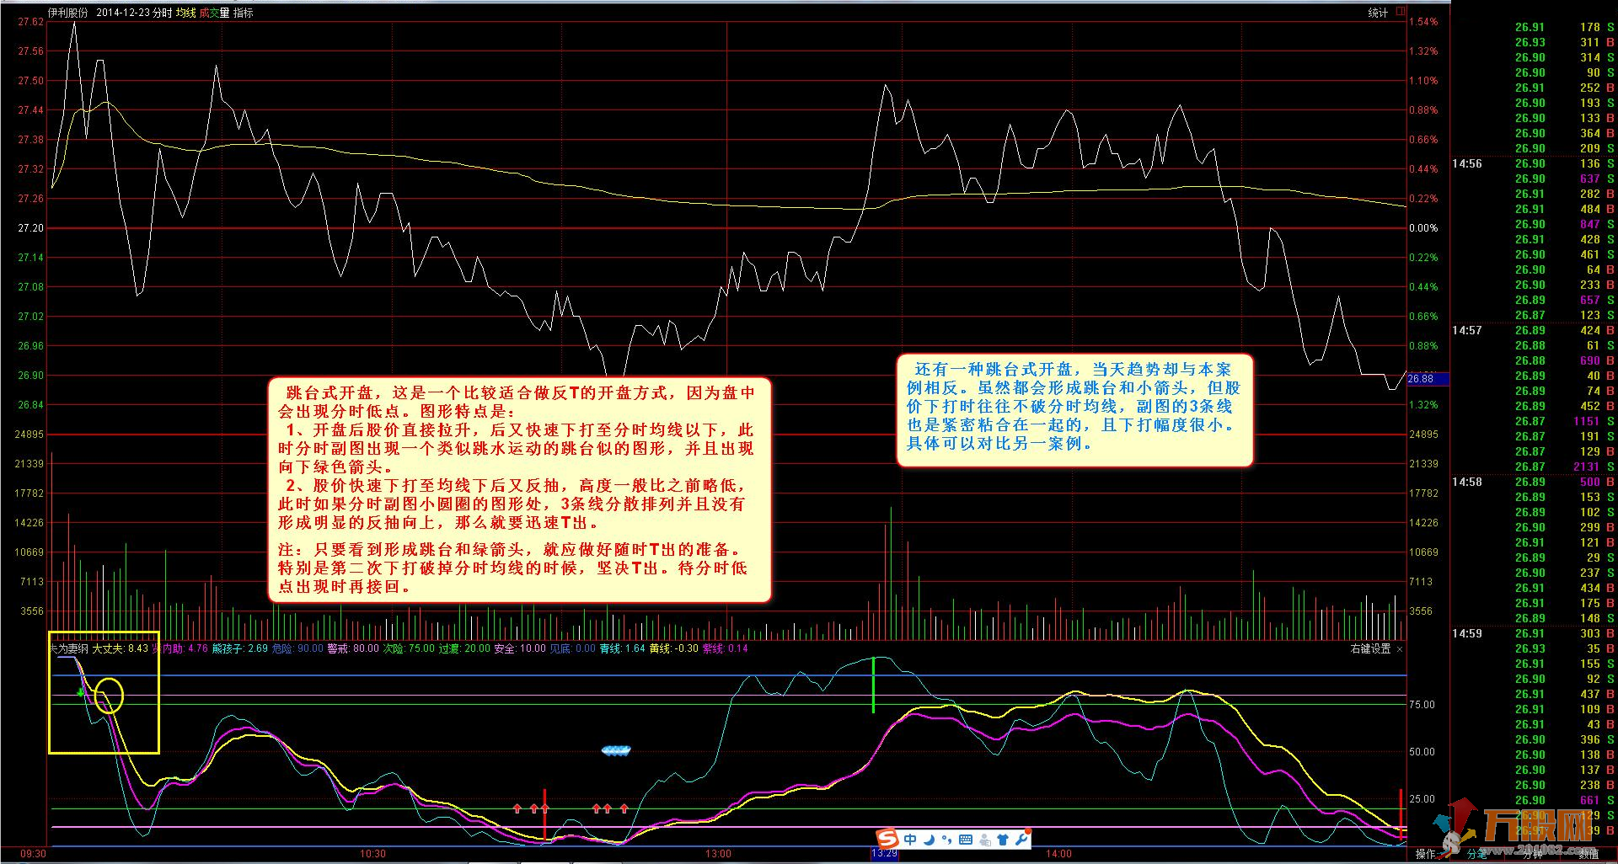This screenshot has height=864, width=1618.
Task: Click the 14:56 timestamp in the tick list
Action: tap(1466, 163)
